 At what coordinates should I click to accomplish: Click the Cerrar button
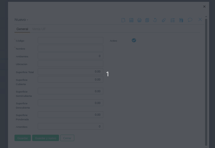pos(67,138)
